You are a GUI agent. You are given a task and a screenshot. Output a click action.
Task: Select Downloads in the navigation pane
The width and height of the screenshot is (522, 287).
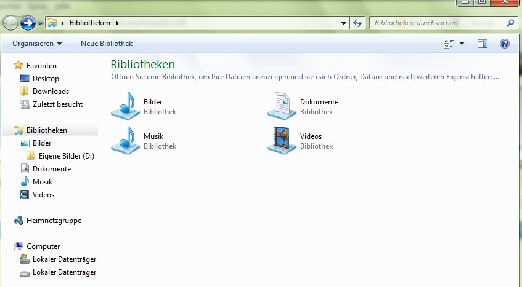point(51,91)
